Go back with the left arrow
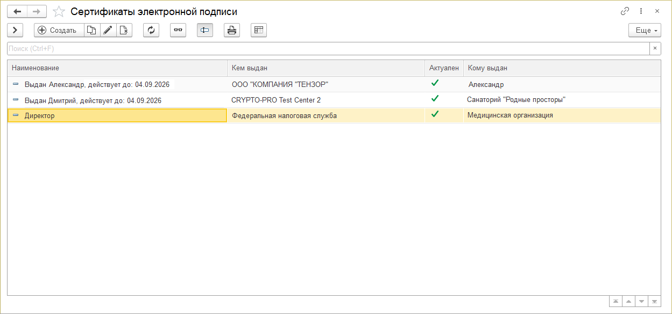Screen dimensions: 672x314 click(17, 11)
